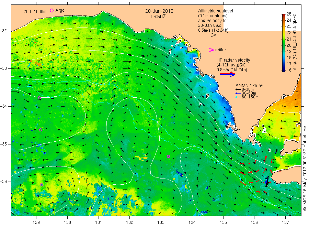The width and height of the screenshot is (309, 227).
Task: Click the latitude label '-34'
Action: [x=3, y=106]
